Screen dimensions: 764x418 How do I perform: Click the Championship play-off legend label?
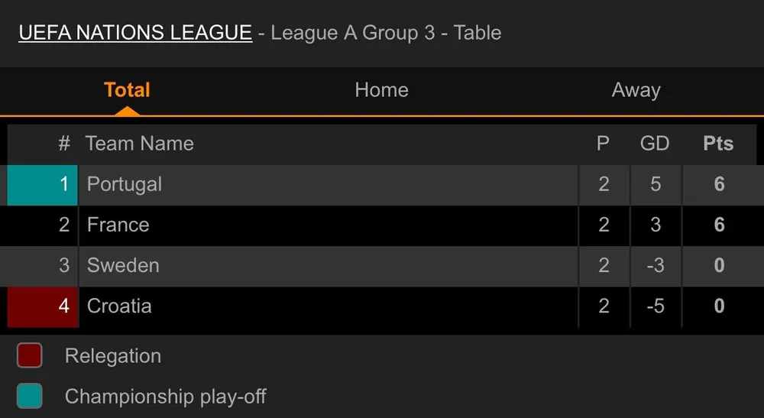[165, 397]
